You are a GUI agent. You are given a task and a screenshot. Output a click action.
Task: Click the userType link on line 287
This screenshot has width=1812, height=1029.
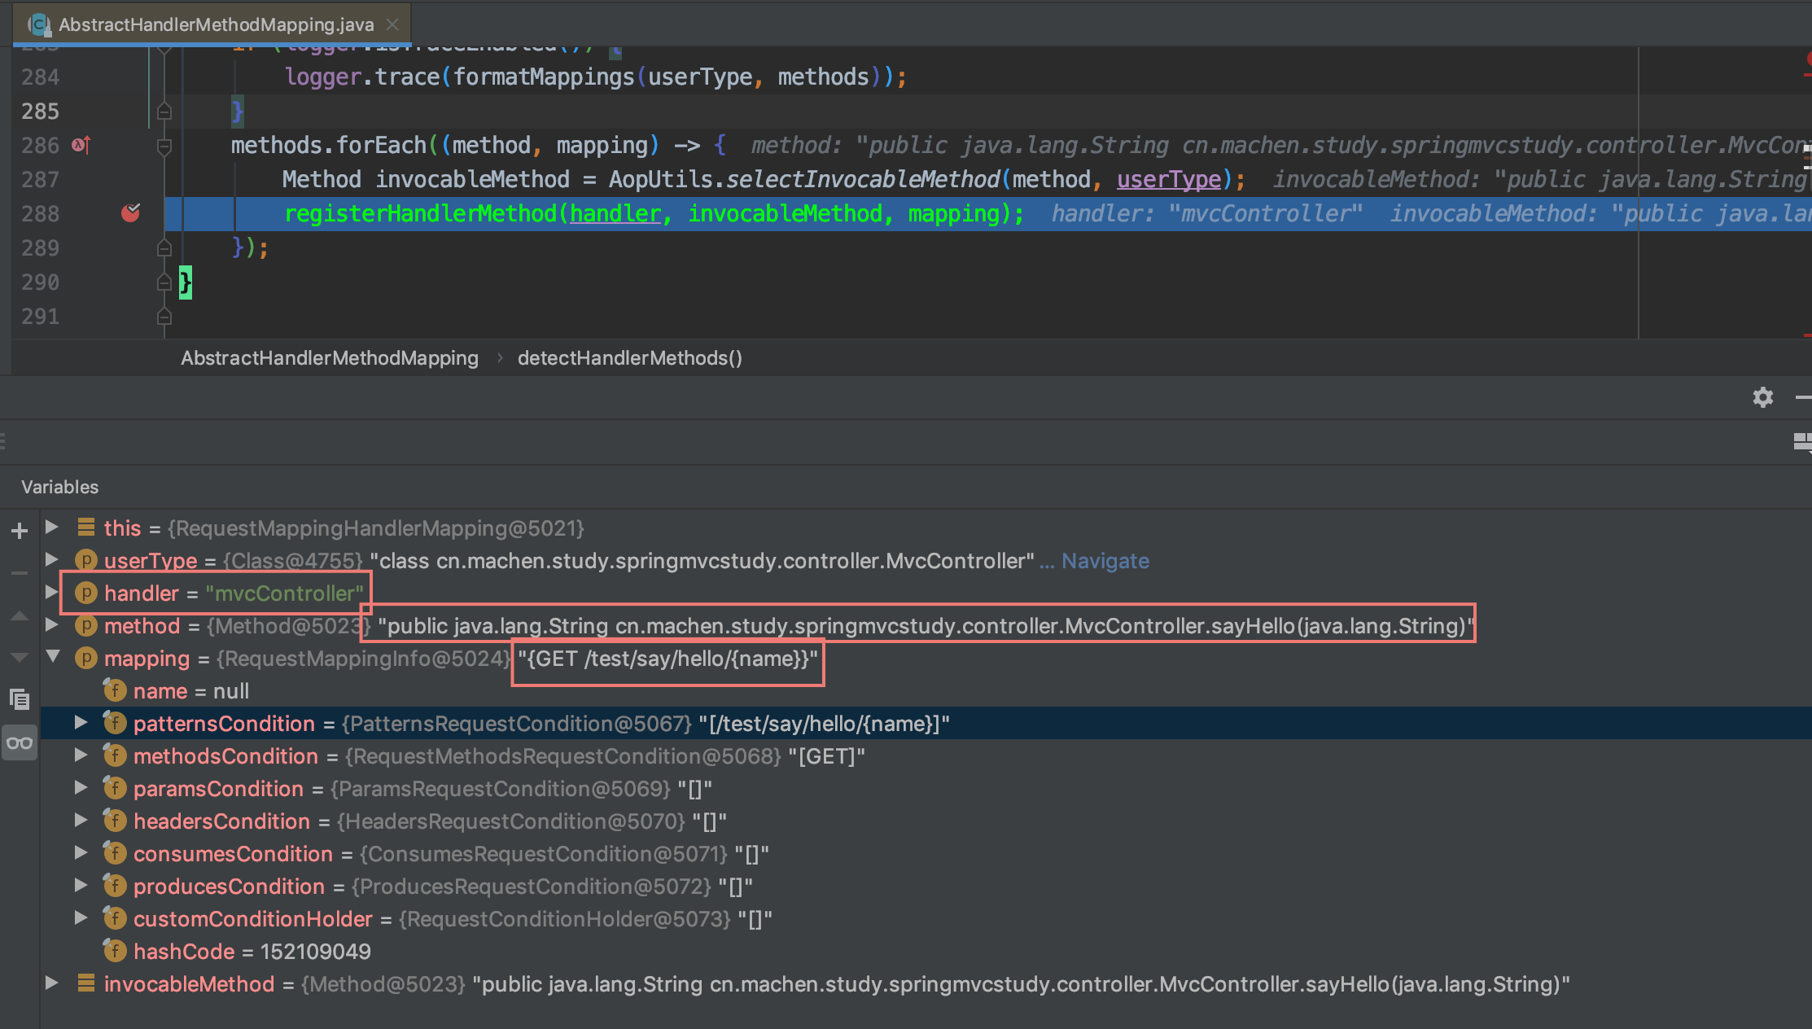(1169, 179)
